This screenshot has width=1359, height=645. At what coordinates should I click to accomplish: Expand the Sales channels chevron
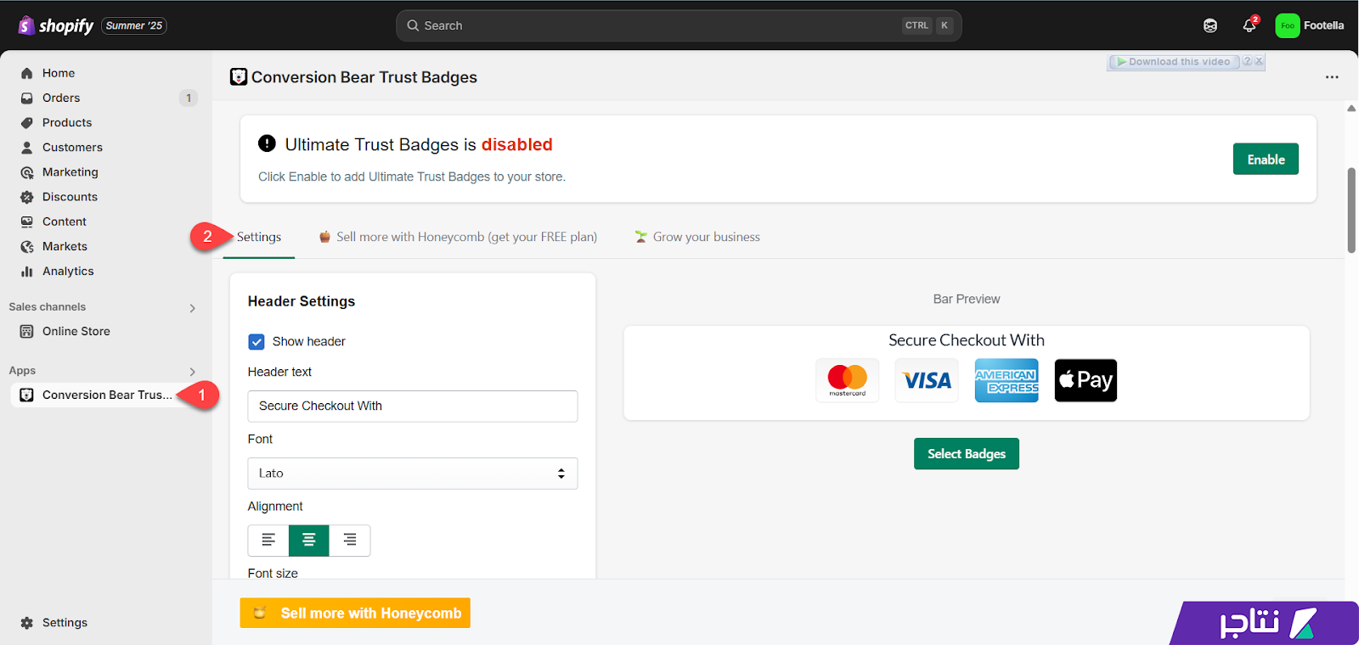tap(192, 308)
